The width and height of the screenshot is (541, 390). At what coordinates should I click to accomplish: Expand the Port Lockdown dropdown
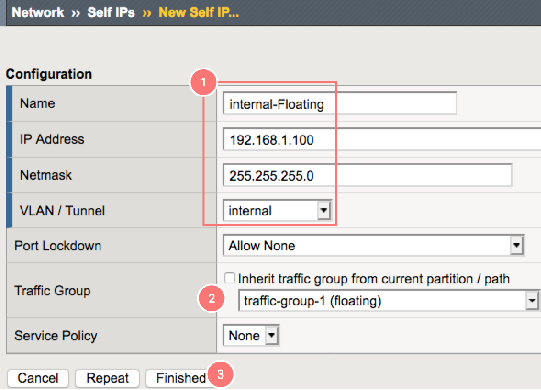coord(374,246)
